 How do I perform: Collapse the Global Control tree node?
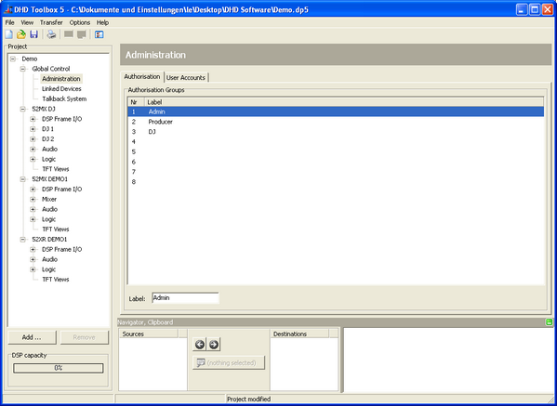click(x=22, y=69)
